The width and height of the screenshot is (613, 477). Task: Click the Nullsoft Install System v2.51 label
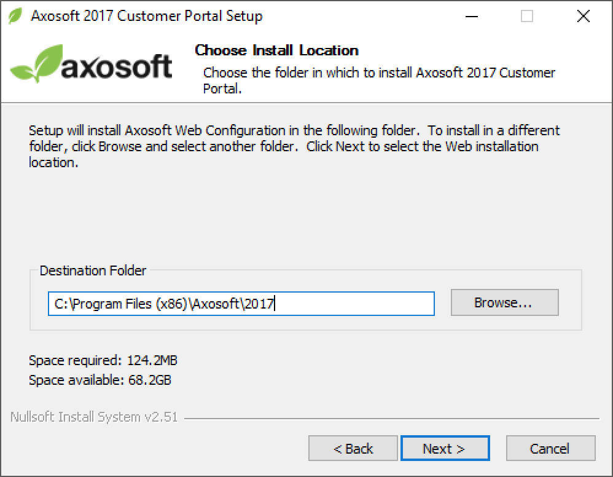[x=94, y=417]
